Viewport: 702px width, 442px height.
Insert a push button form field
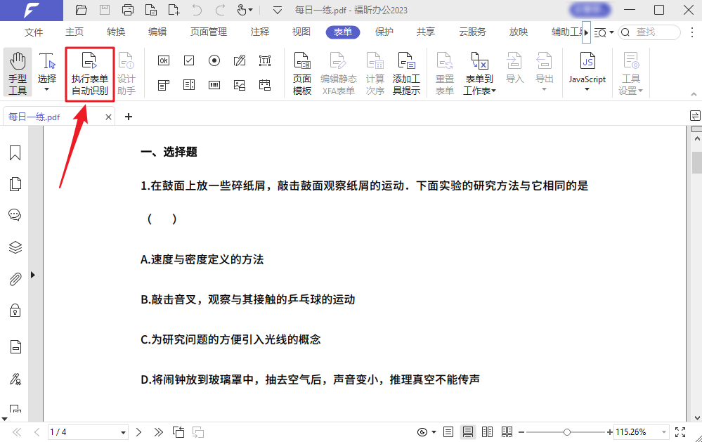pos(163,61)
